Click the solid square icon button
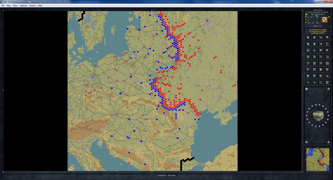The height and width of the screenshot is (180, 333). tap(308, 70)
